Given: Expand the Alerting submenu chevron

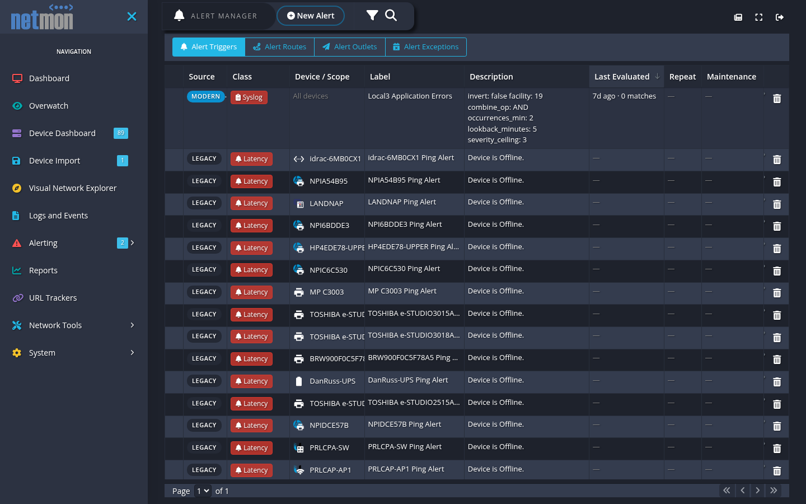Looking at the screenshot, I should (133, 242).
